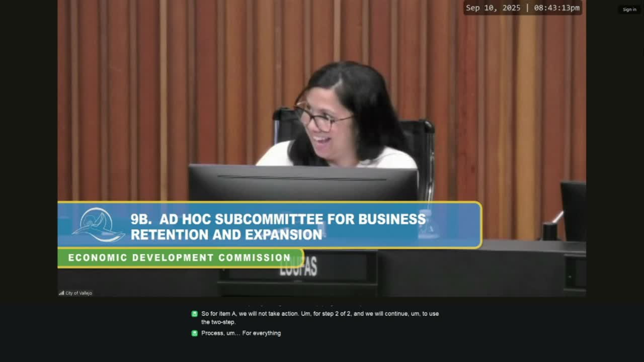The image size is (644, 362).
Task: Click the green speaker icon beside "So for item A"
Action: [x=195, y=313]
